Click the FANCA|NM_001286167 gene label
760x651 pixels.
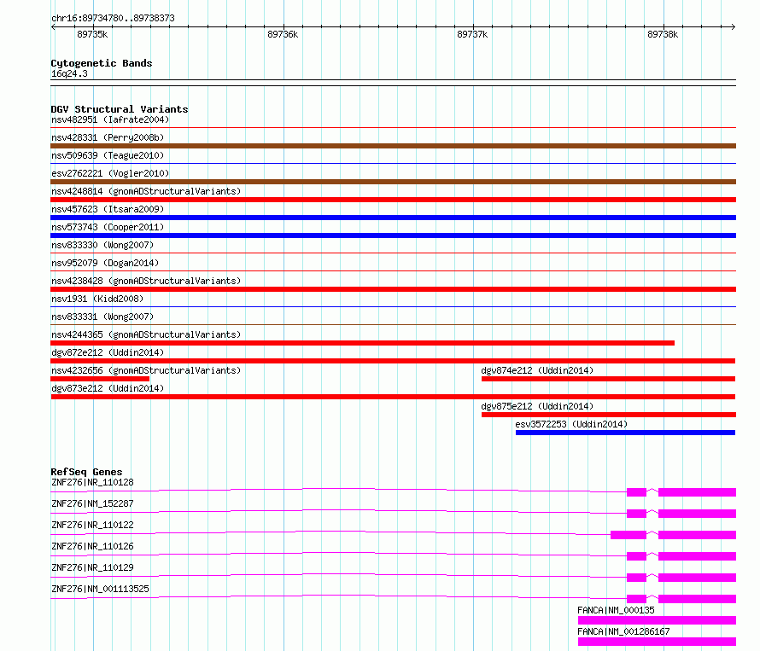pyautogui.click(x=624, y=631)
